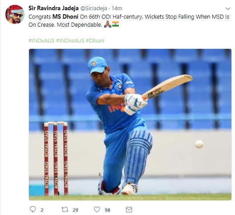The image size is (235, 215).
Task: Open the #INDvAUS hashtag
Action: pyautogui.click(x=41, y=40)
